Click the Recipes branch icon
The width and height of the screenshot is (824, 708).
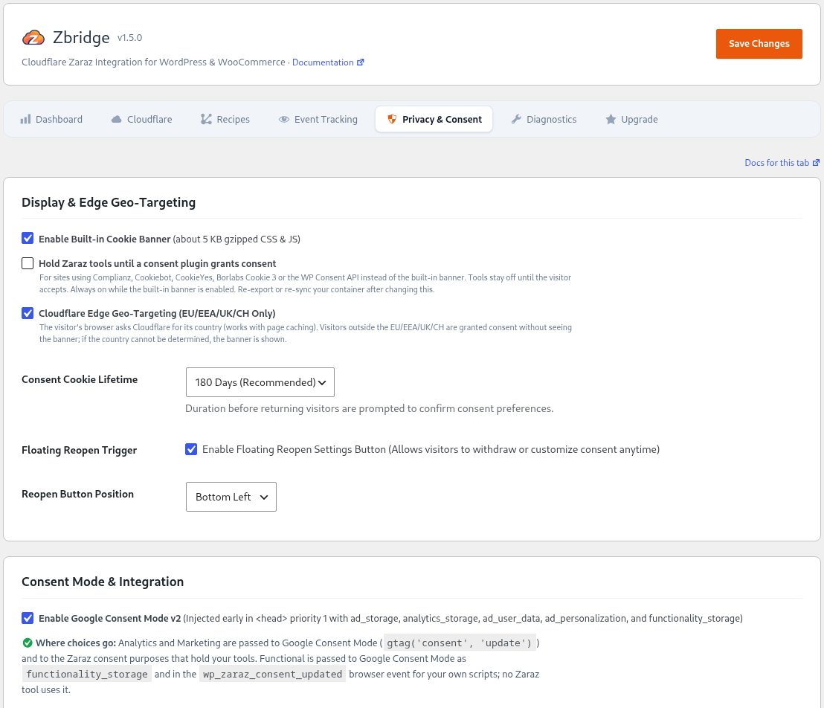[x=206, y=119]
